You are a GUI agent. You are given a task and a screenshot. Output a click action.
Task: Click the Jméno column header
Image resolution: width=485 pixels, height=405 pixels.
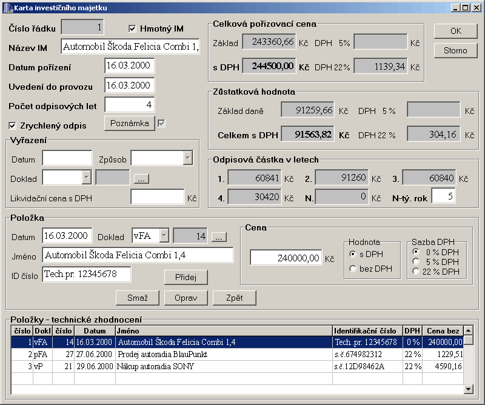point(224,331)
